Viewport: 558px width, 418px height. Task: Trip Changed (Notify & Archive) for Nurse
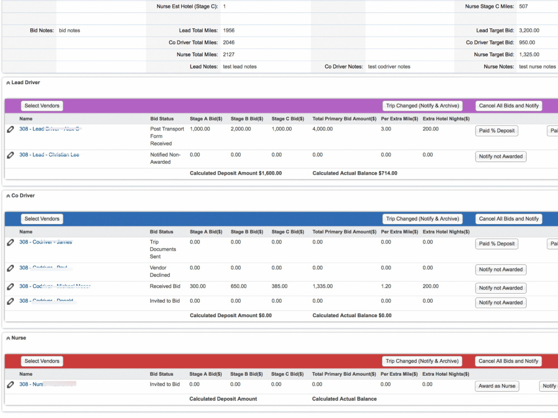click(422, 361)
